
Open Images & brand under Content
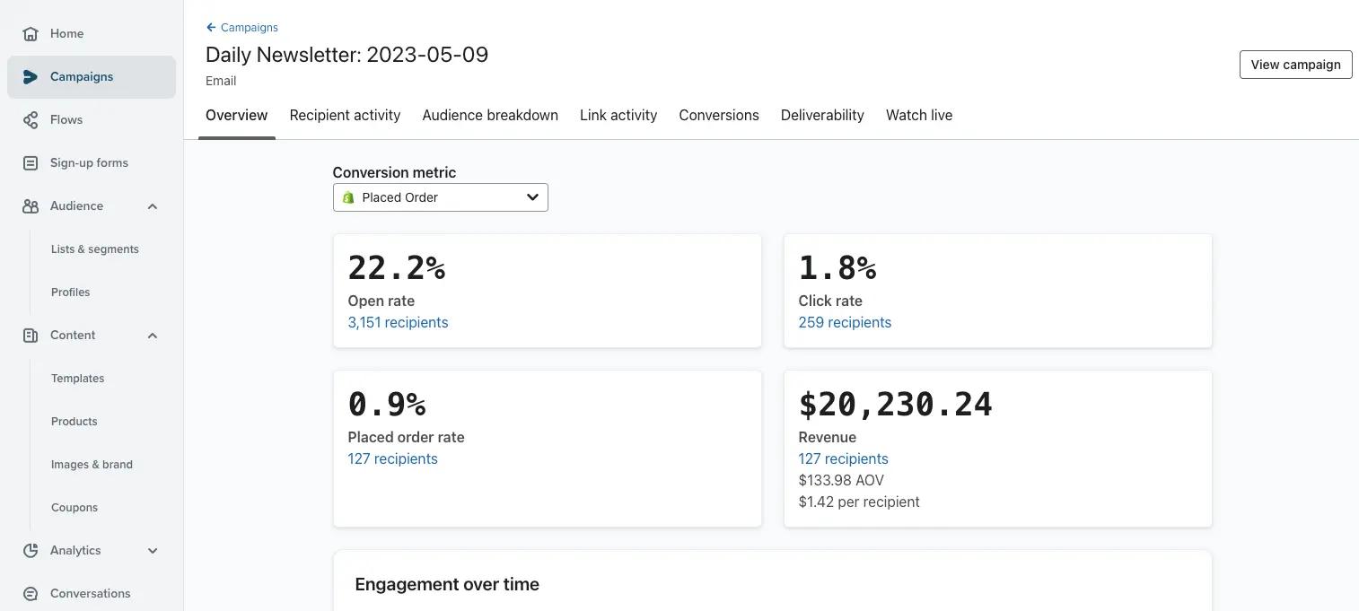[x=92, y=464]
